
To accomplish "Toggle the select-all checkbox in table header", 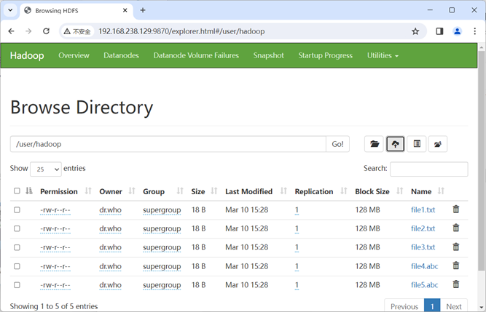I will 17,191.
